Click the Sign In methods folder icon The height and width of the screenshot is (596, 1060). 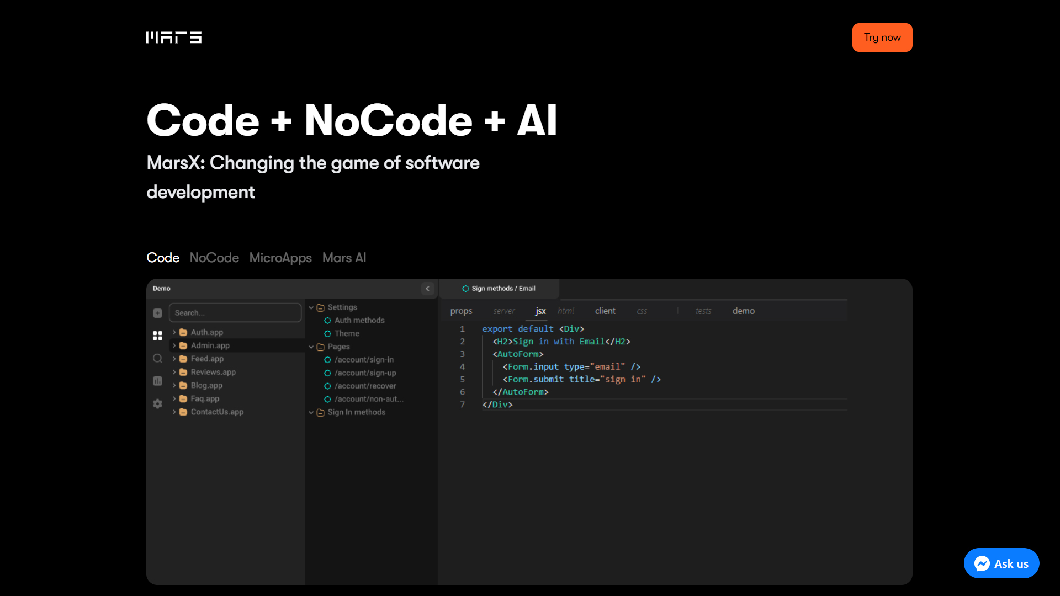[320, 412]
